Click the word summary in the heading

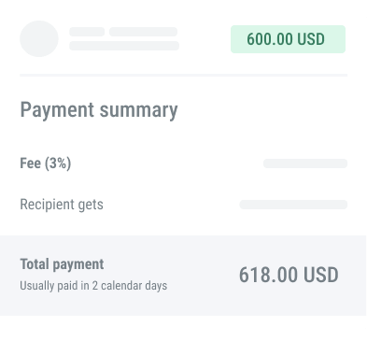pyautogui.click(x=138, y=110)
